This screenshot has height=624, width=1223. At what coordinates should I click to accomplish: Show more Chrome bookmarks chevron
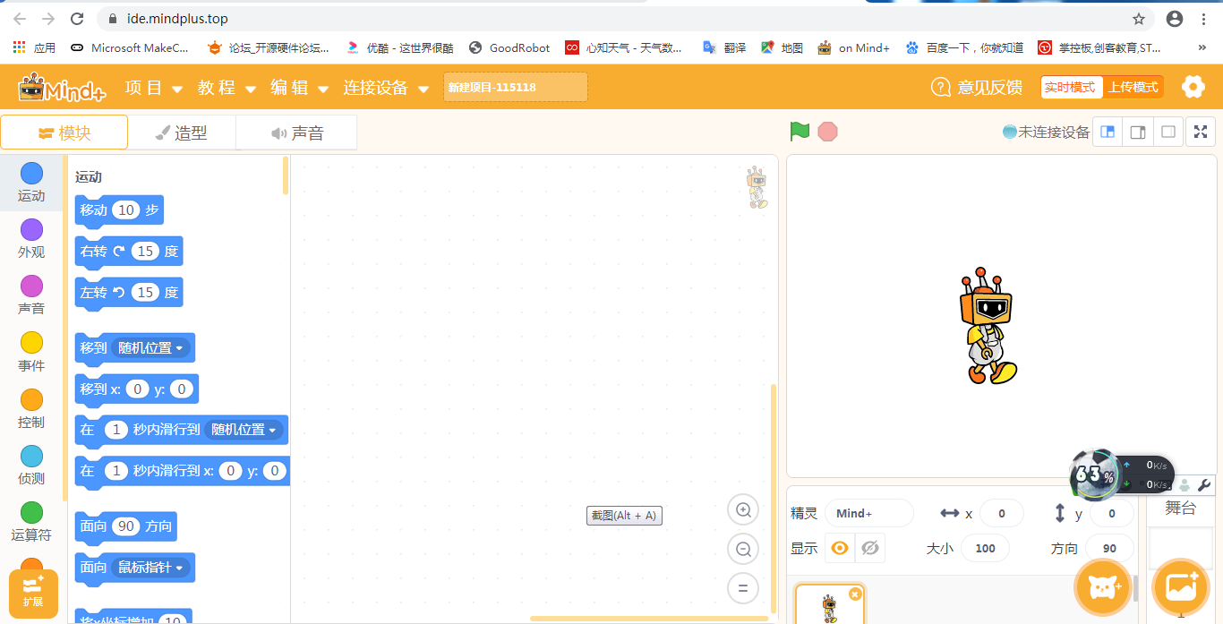pyautogui.click(x=1202, y=47)
